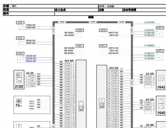The image size is (166, 128).
Task: Click component number '2120'
Action: [x=19, y=87]
